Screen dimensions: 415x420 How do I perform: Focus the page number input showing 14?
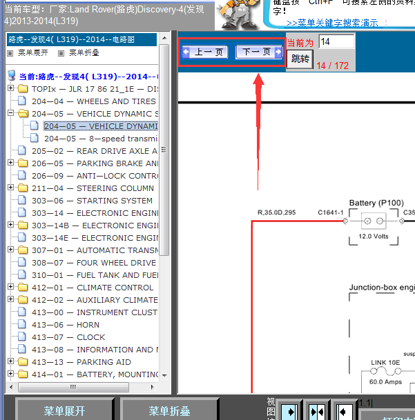[x=337, y=41]
